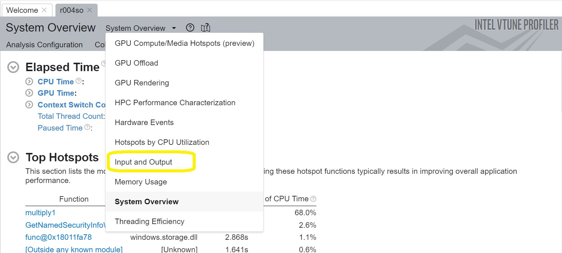Choose Hardware Events from the analysis list
562x253 pixels.
click(x=144, y=122)
